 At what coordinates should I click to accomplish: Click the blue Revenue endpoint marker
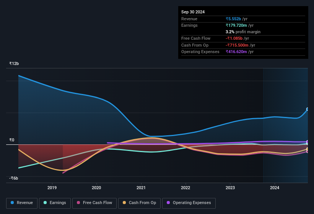[307, 109]
